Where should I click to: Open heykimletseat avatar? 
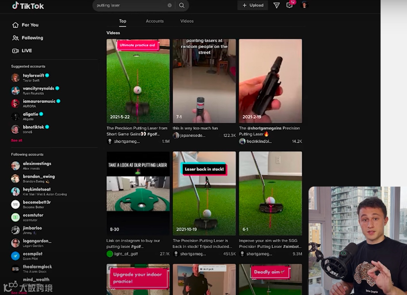[15, 192]
